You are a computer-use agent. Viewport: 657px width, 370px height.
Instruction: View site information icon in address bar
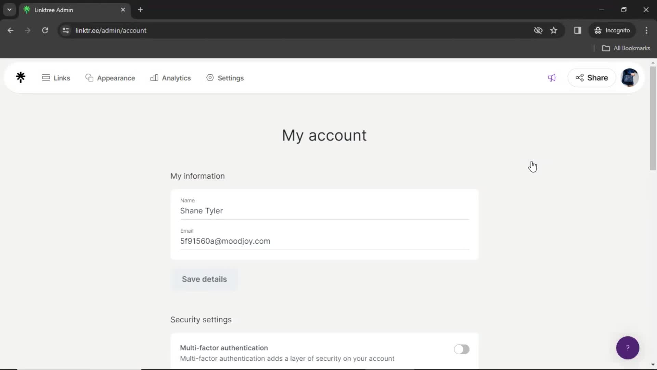(66, 30)
